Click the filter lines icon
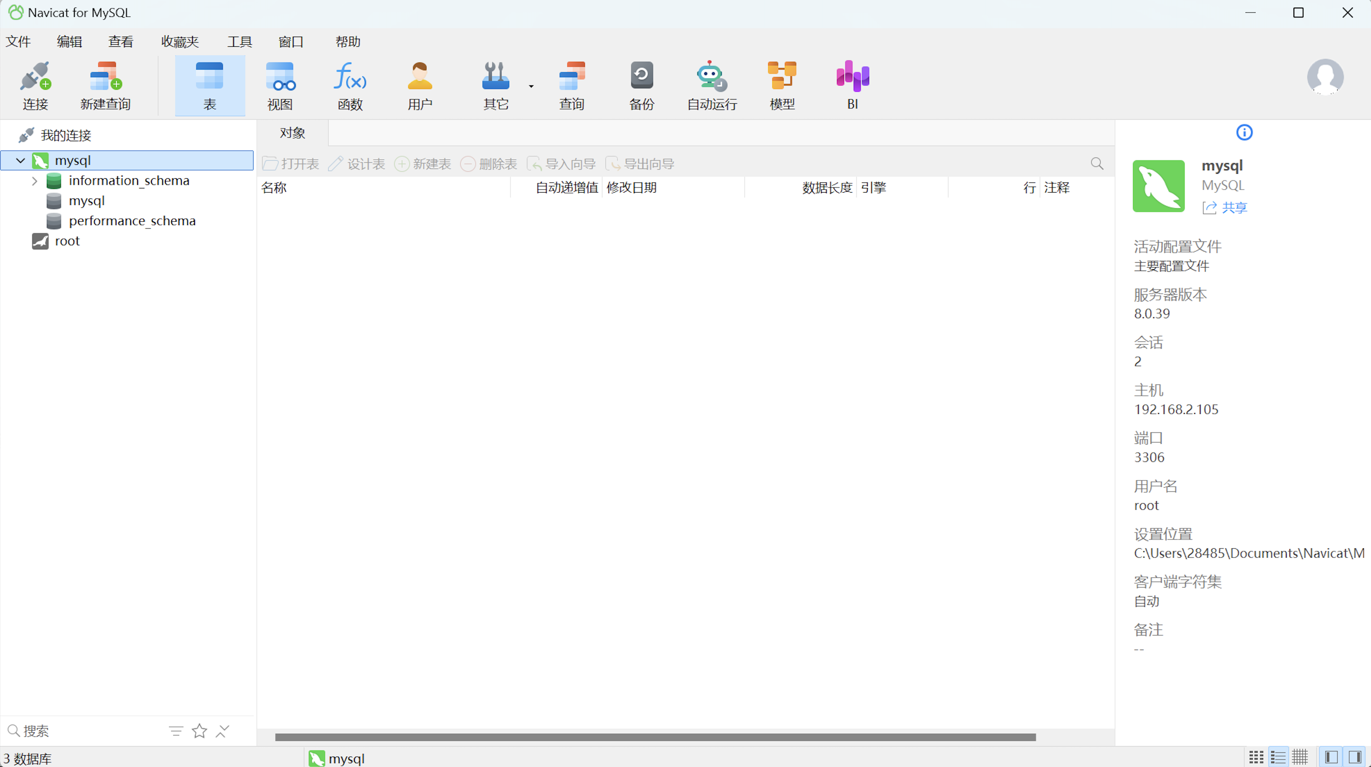This screenshot has height=767, width=1371. click(x=176, y=731)
